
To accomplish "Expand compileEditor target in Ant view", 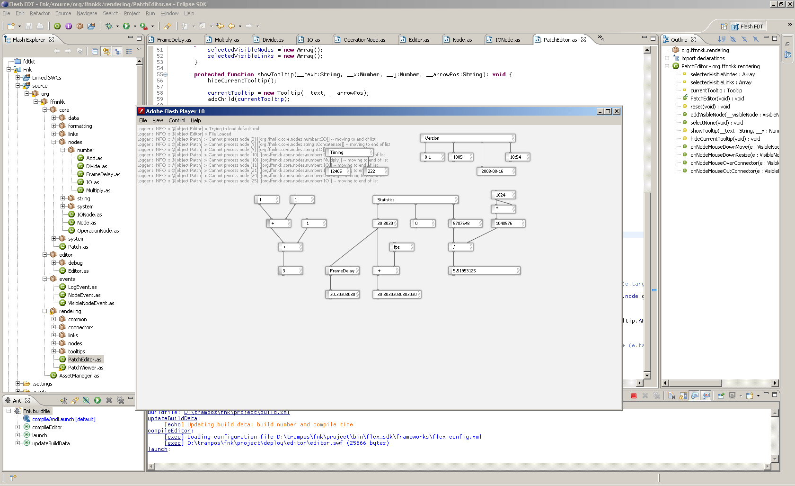I will point(18,427).
